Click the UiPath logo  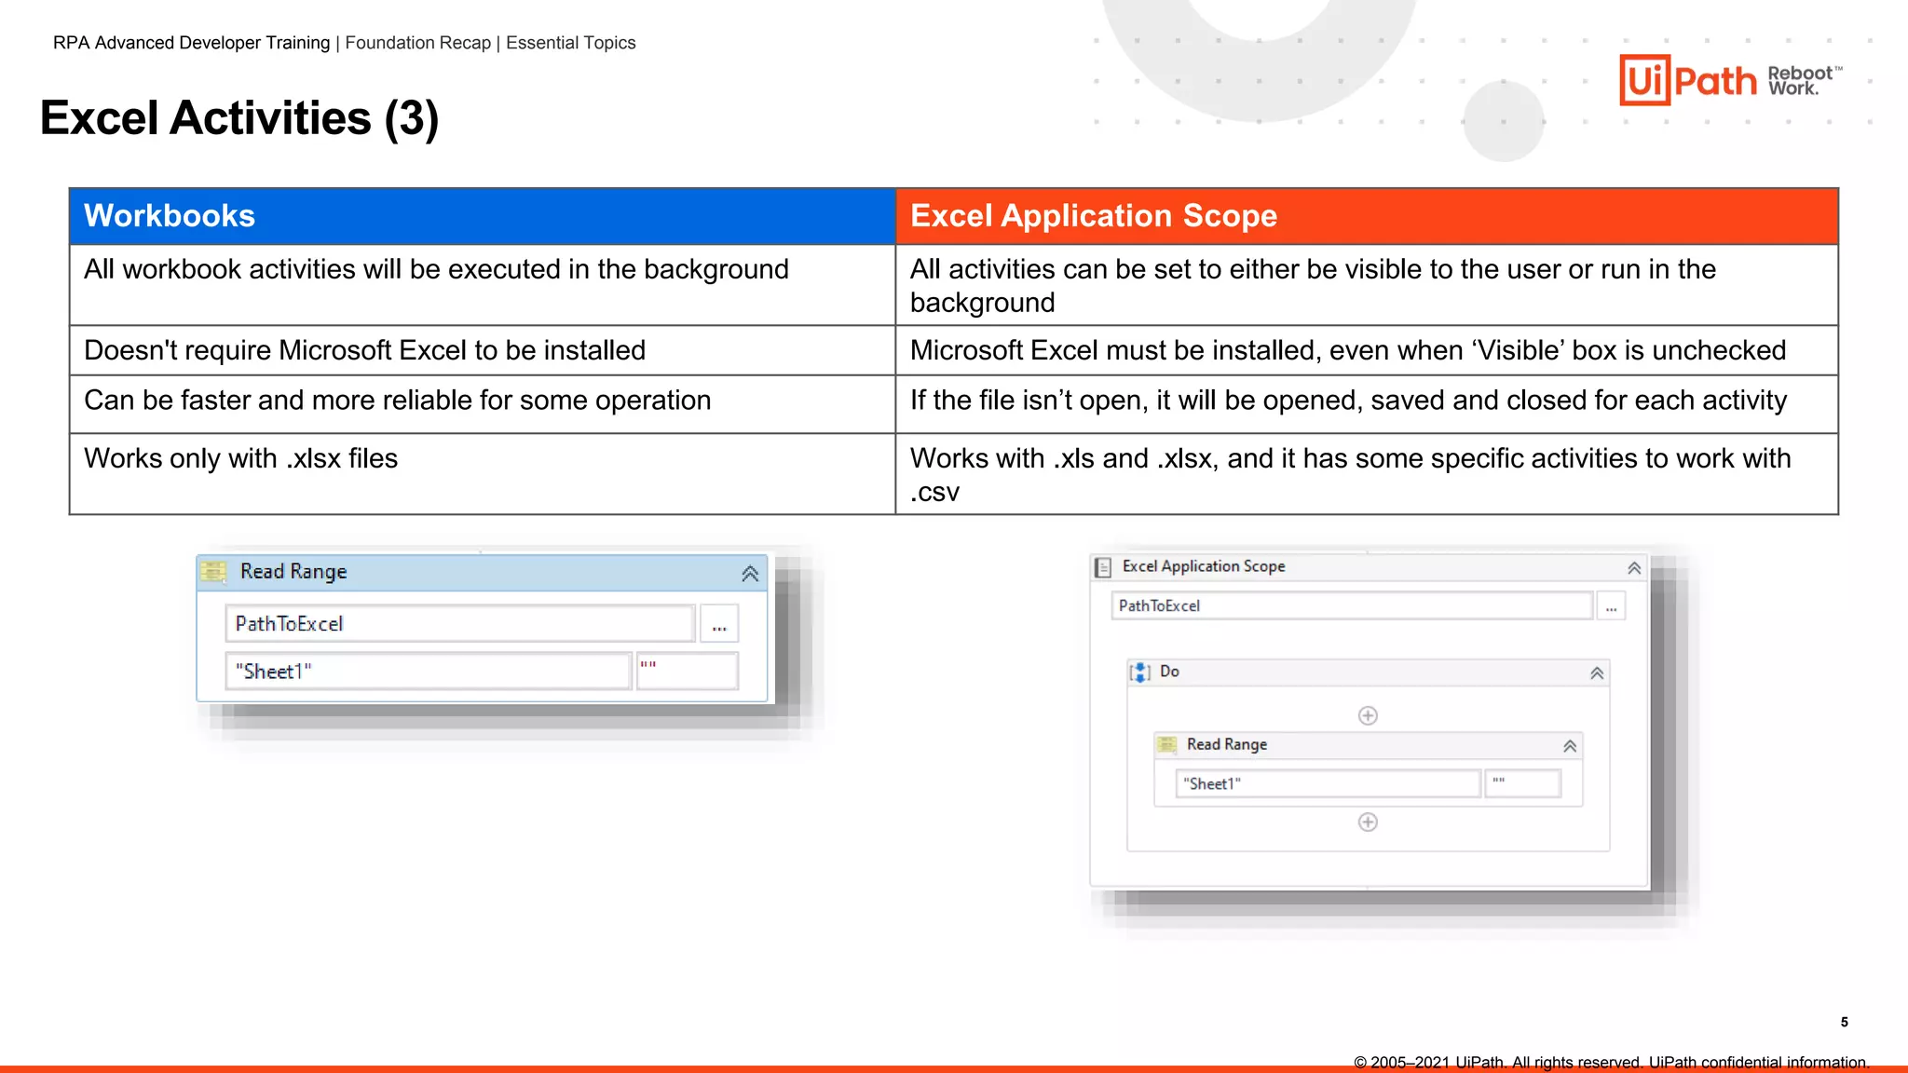(x=1688, y=80)
